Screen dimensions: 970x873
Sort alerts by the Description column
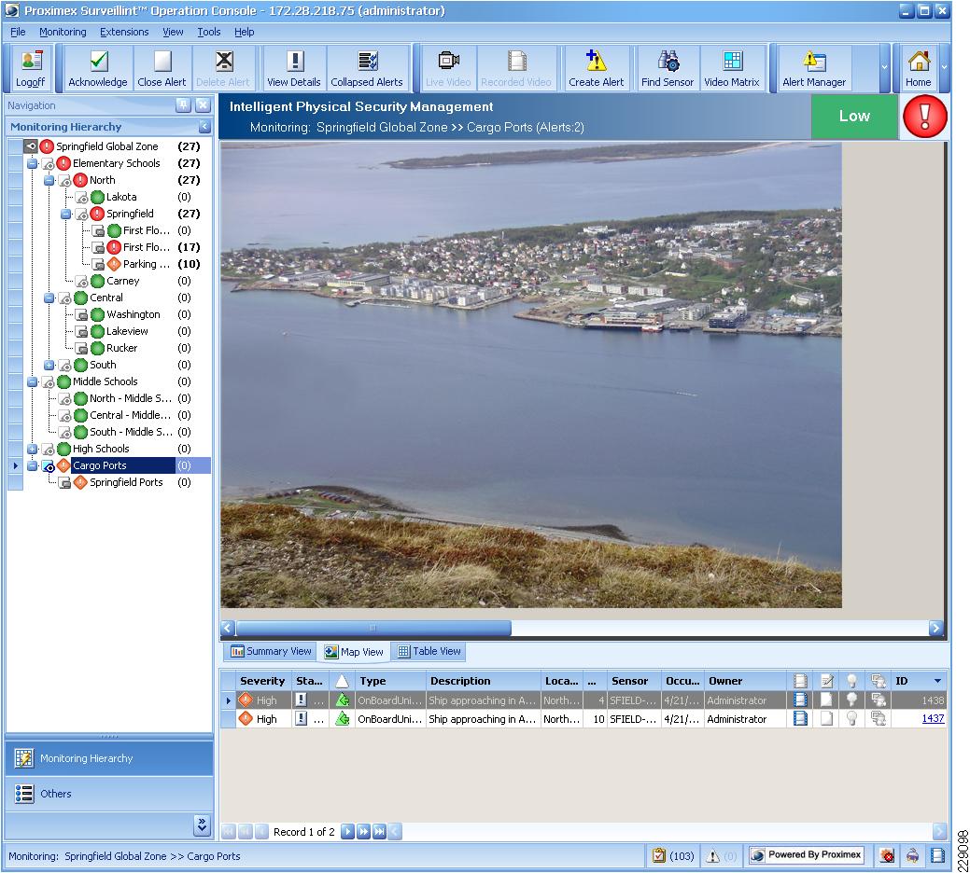[484, 681]
